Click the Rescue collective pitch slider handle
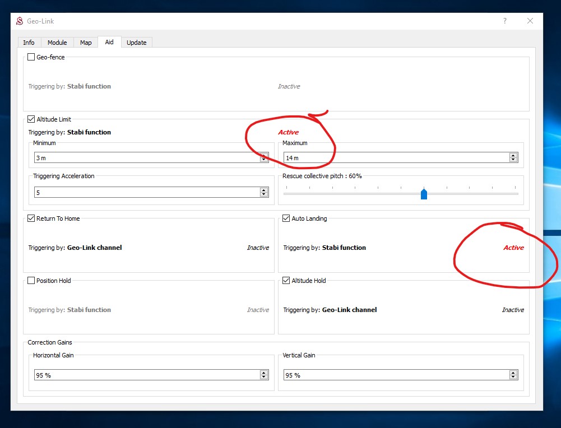561x428 pixels. pos(424,194)
